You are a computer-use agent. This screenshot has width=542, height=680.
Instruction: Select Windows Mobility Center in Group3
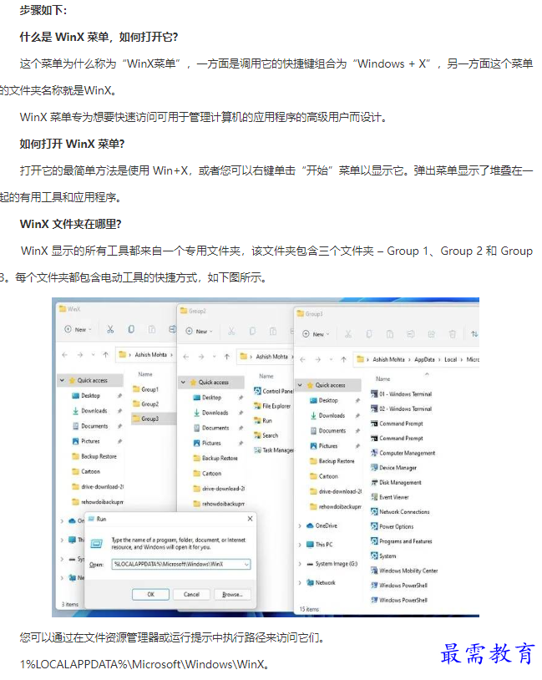pyautogui.click(x=404, y=571)
